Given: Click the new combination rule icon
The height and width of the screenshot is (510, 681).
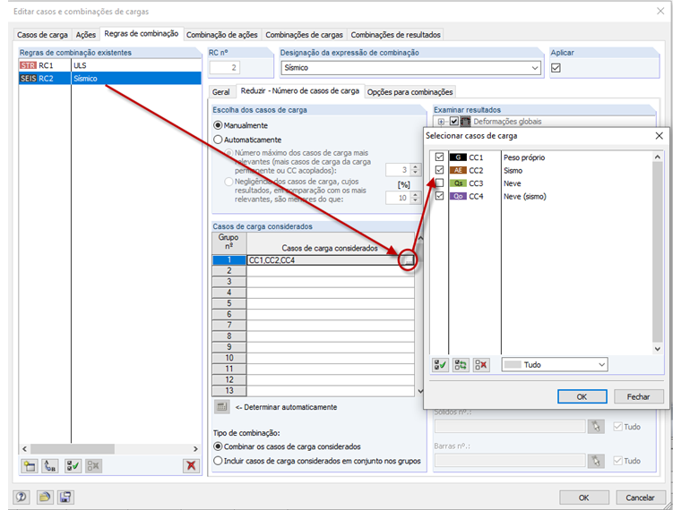Looking at the screenshot, I should 29,466.
